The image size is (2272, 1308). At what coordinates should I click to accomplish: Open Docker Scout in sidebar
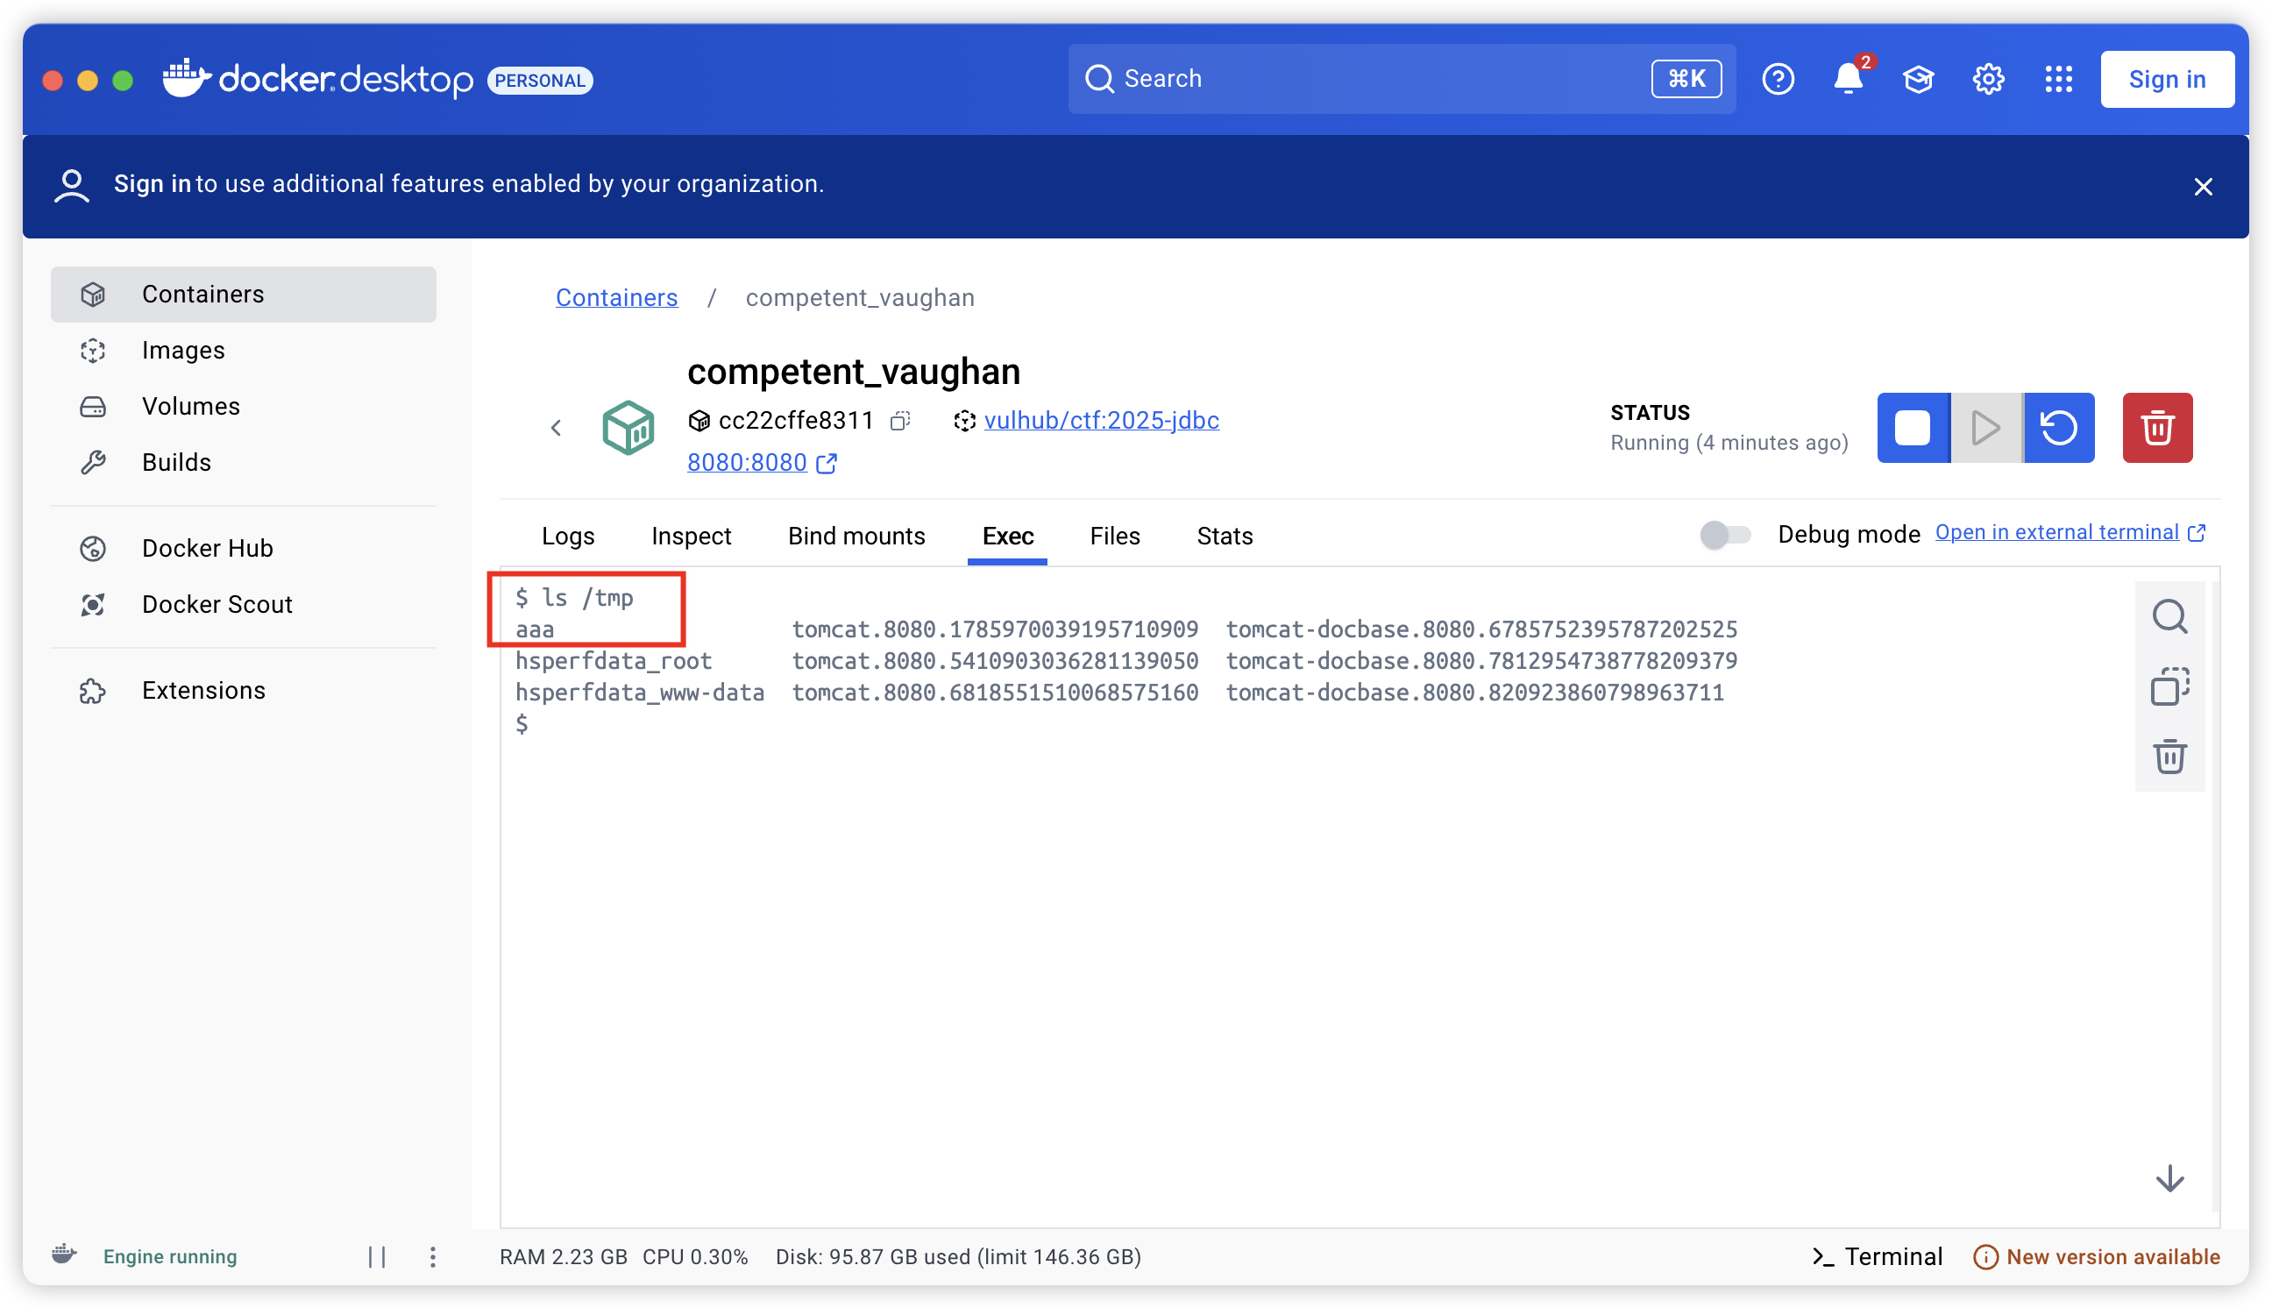tap(244, 604)
